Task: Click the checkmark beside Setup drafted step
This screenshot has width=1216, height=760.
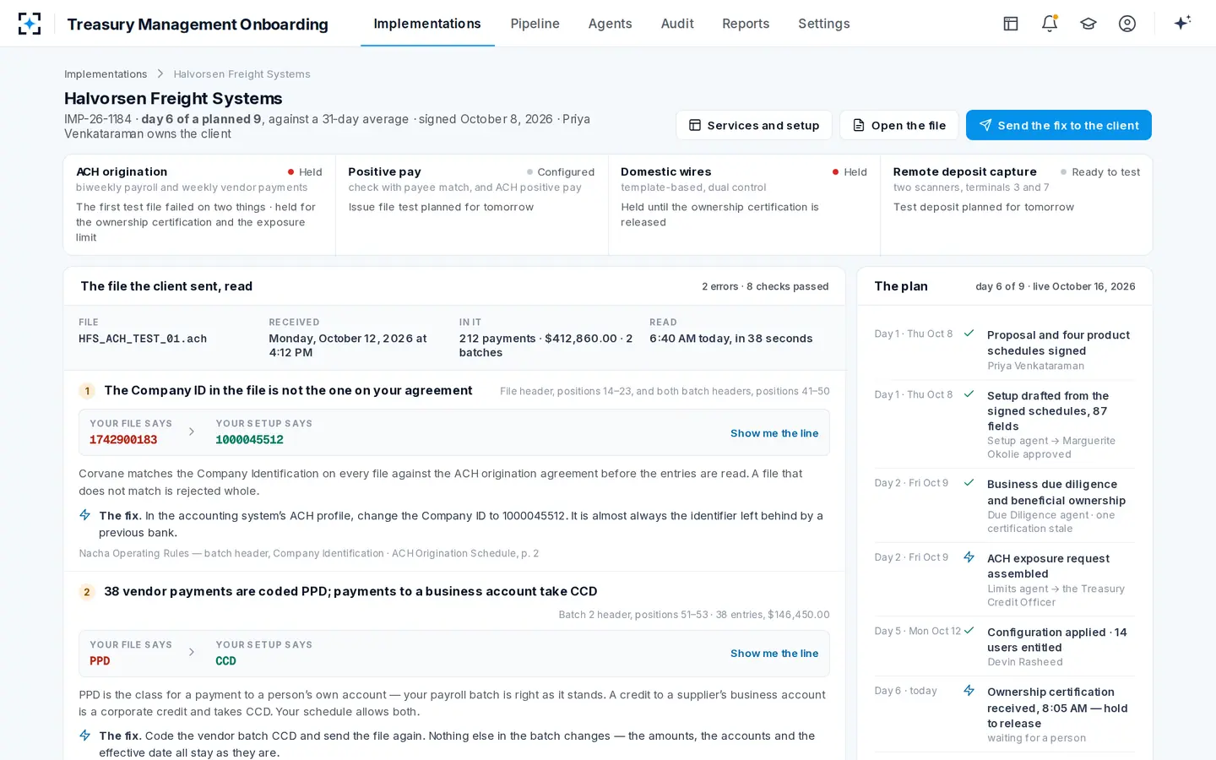Action: click(969, 394)
